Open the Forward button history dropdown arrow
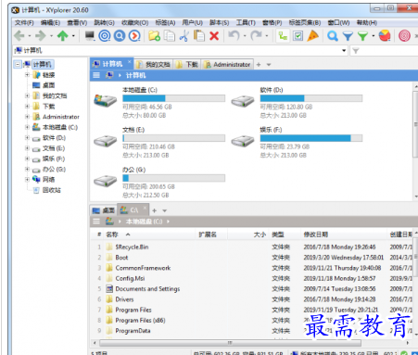418x355 pixels. pos(51,36)
